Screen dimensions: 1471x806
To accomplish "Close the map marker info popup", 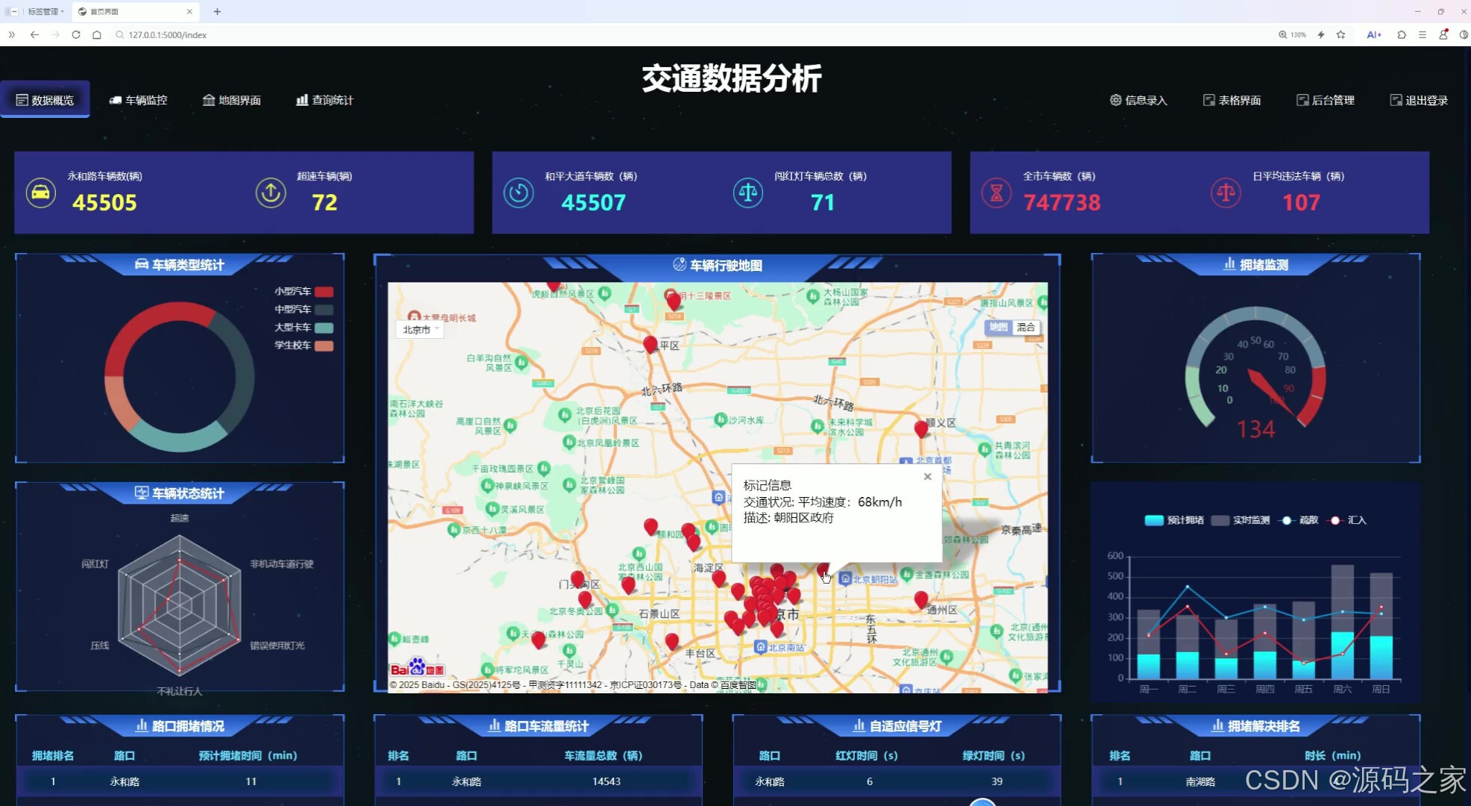I will pyautogui.click(x=927, y=476).
